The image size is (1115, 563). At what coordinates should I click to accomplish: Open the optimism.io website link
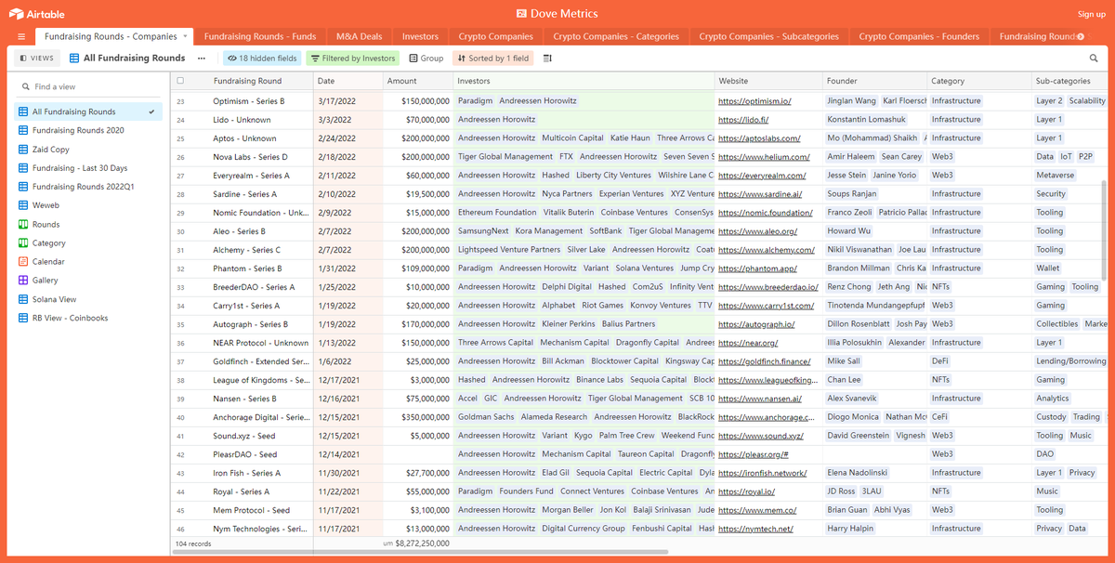click(x=754, y=101)
